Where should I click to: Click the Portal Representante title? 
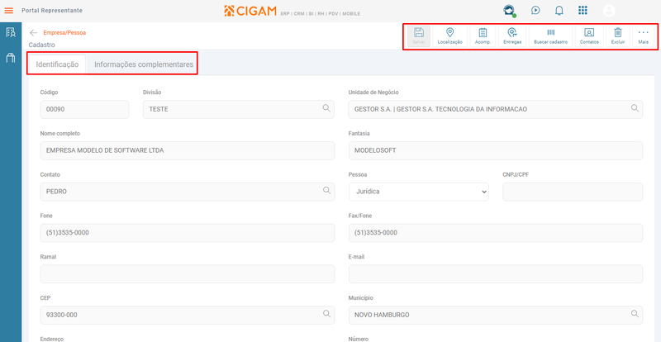[52, 11]
